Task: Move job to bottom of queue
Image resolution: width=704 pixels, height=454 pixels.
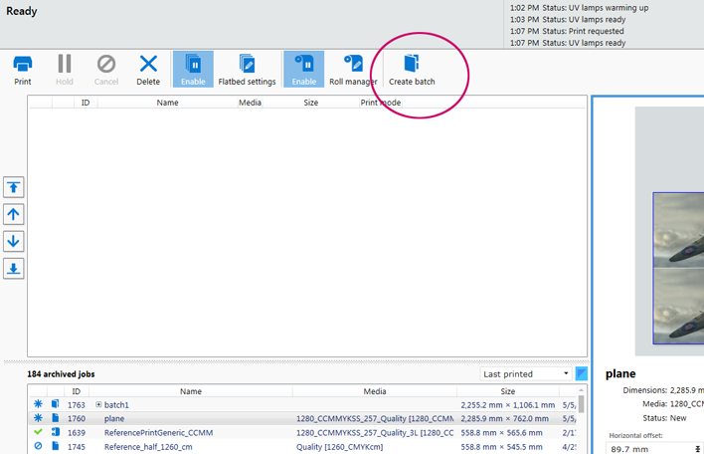Action: point(14,269)
